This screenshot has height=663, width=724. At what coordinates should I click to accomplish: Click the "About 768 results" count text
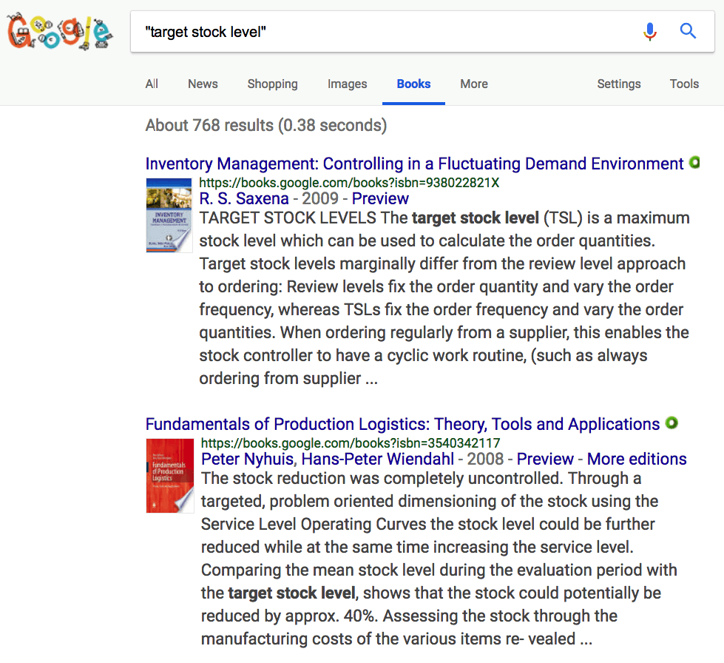pyautogui.click(x=266, y=125)
